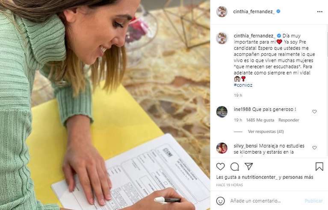The image size is (328, 210).
Task: Save the post with the bookmark icon
Action: (x=319, y=166)
